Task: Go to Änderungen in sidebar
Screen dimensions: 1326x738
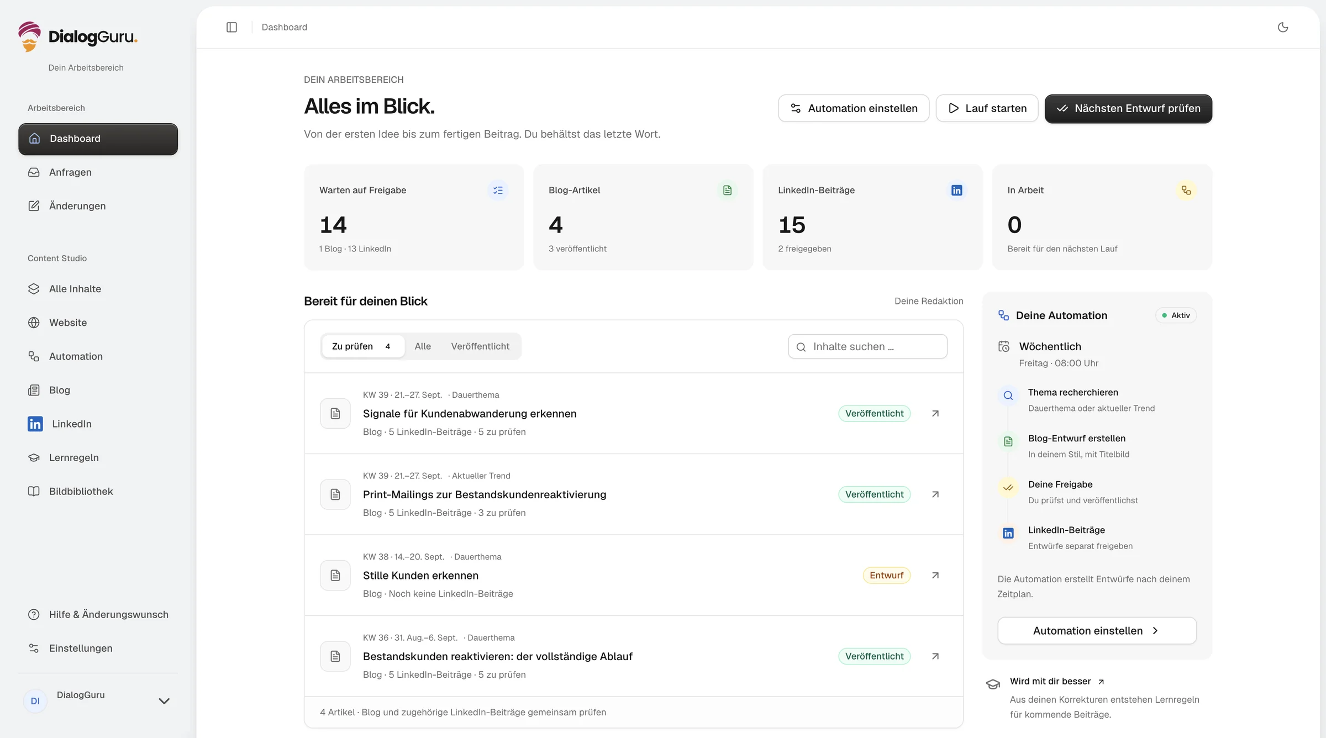Action: 98,206
